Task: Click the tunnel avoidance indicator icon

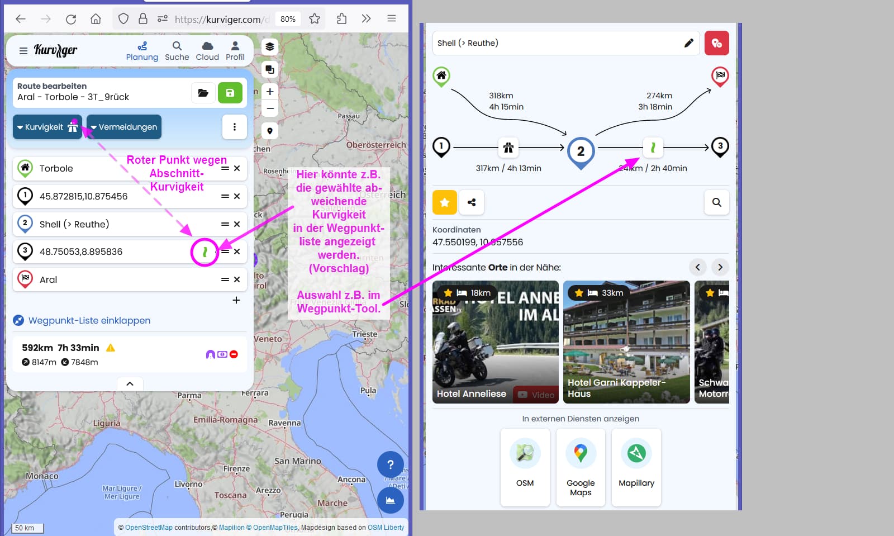Action: point(210,354)
